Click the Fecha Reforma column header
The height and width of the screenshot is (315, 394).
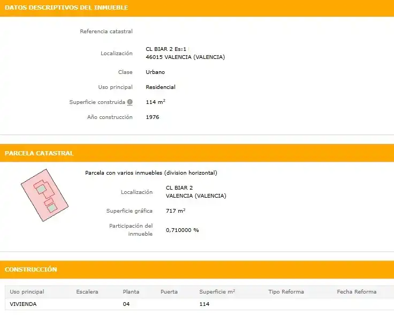(357, 292)
